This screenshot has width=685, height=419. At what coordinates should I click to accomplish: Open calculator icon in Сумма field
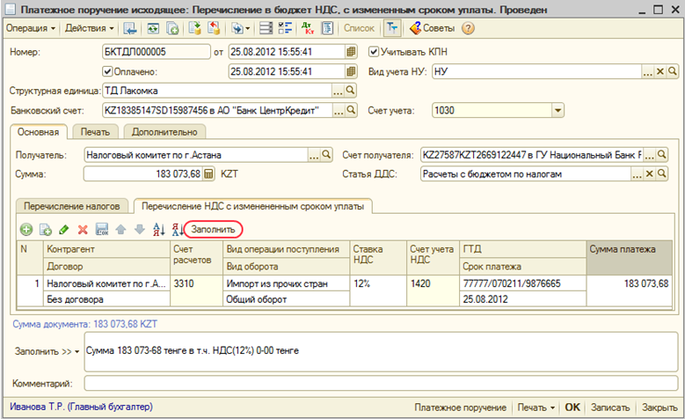click(x=208, y=174)
